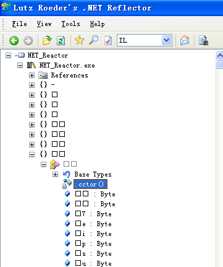The image size is (223, 267).
Task: Open an assembly with the folder icon
Action: tap(47, 40)
